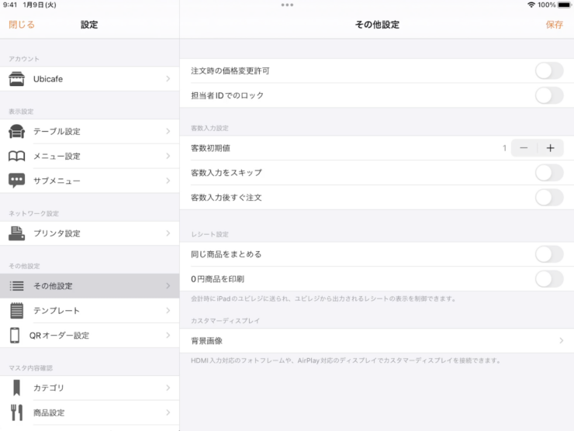Click the マスタ内容確認 section header

[31, 368]
